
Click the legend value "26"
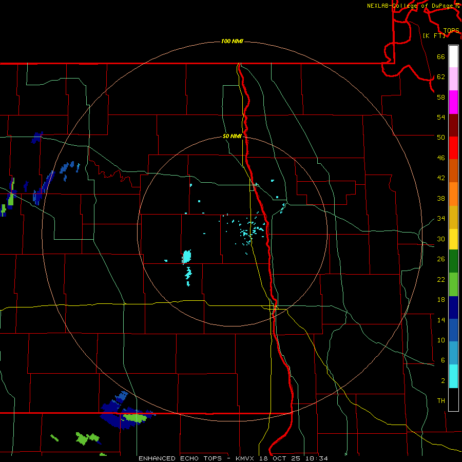(x=441, y=259)
